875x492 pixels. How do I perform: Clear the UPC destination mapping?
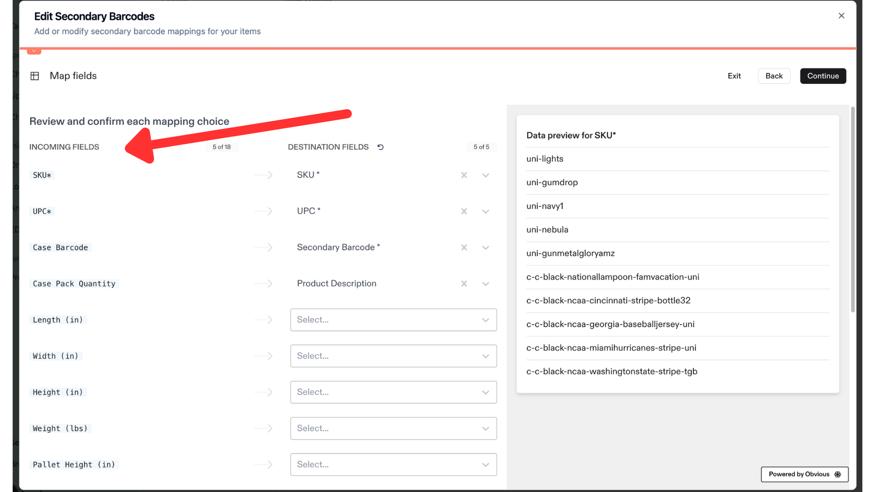point(464,211)
